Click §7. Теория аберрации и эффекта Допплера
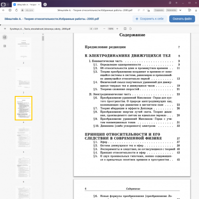Image resolution: width=199 pixels, height=199 pixels. click(123, 108)
